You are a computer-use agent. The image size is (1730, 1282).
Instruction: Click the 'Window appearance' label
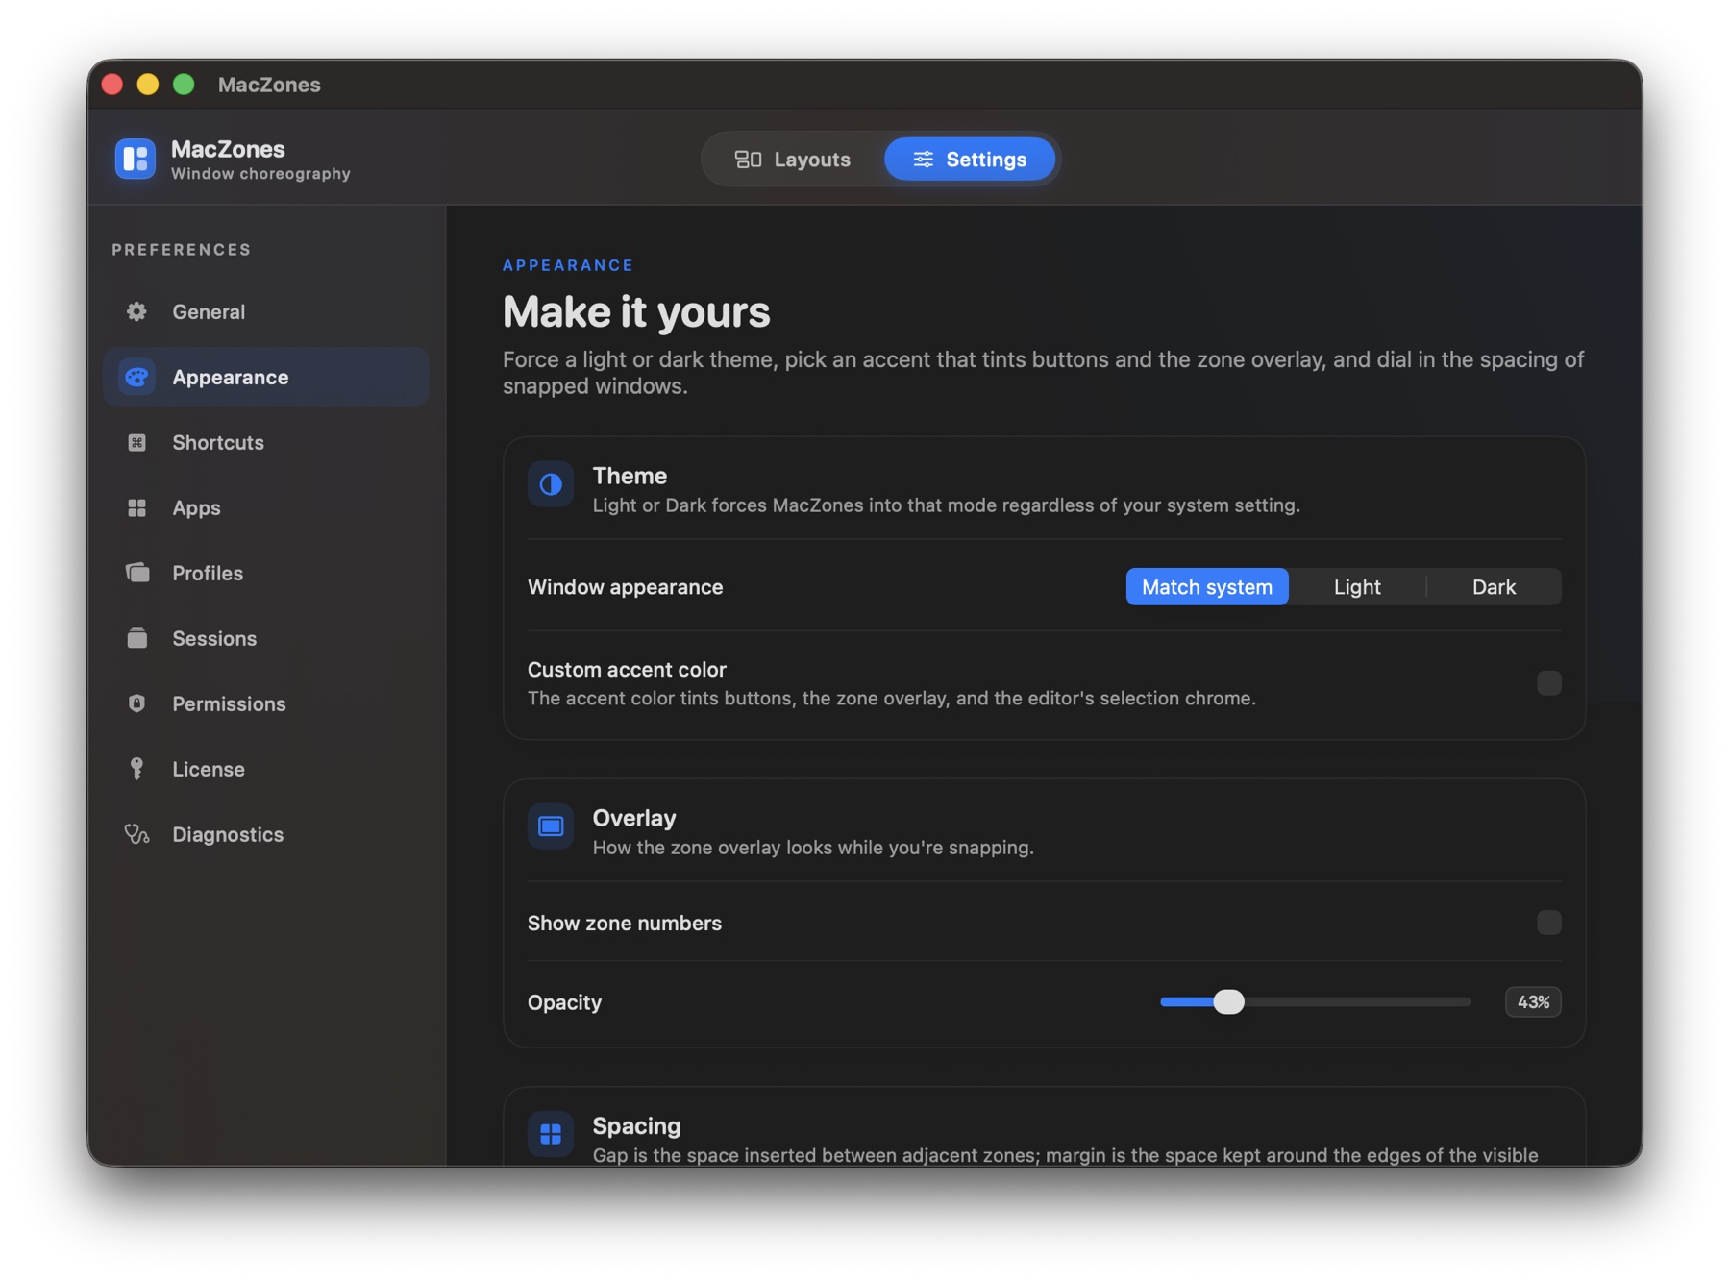(625, 586)
